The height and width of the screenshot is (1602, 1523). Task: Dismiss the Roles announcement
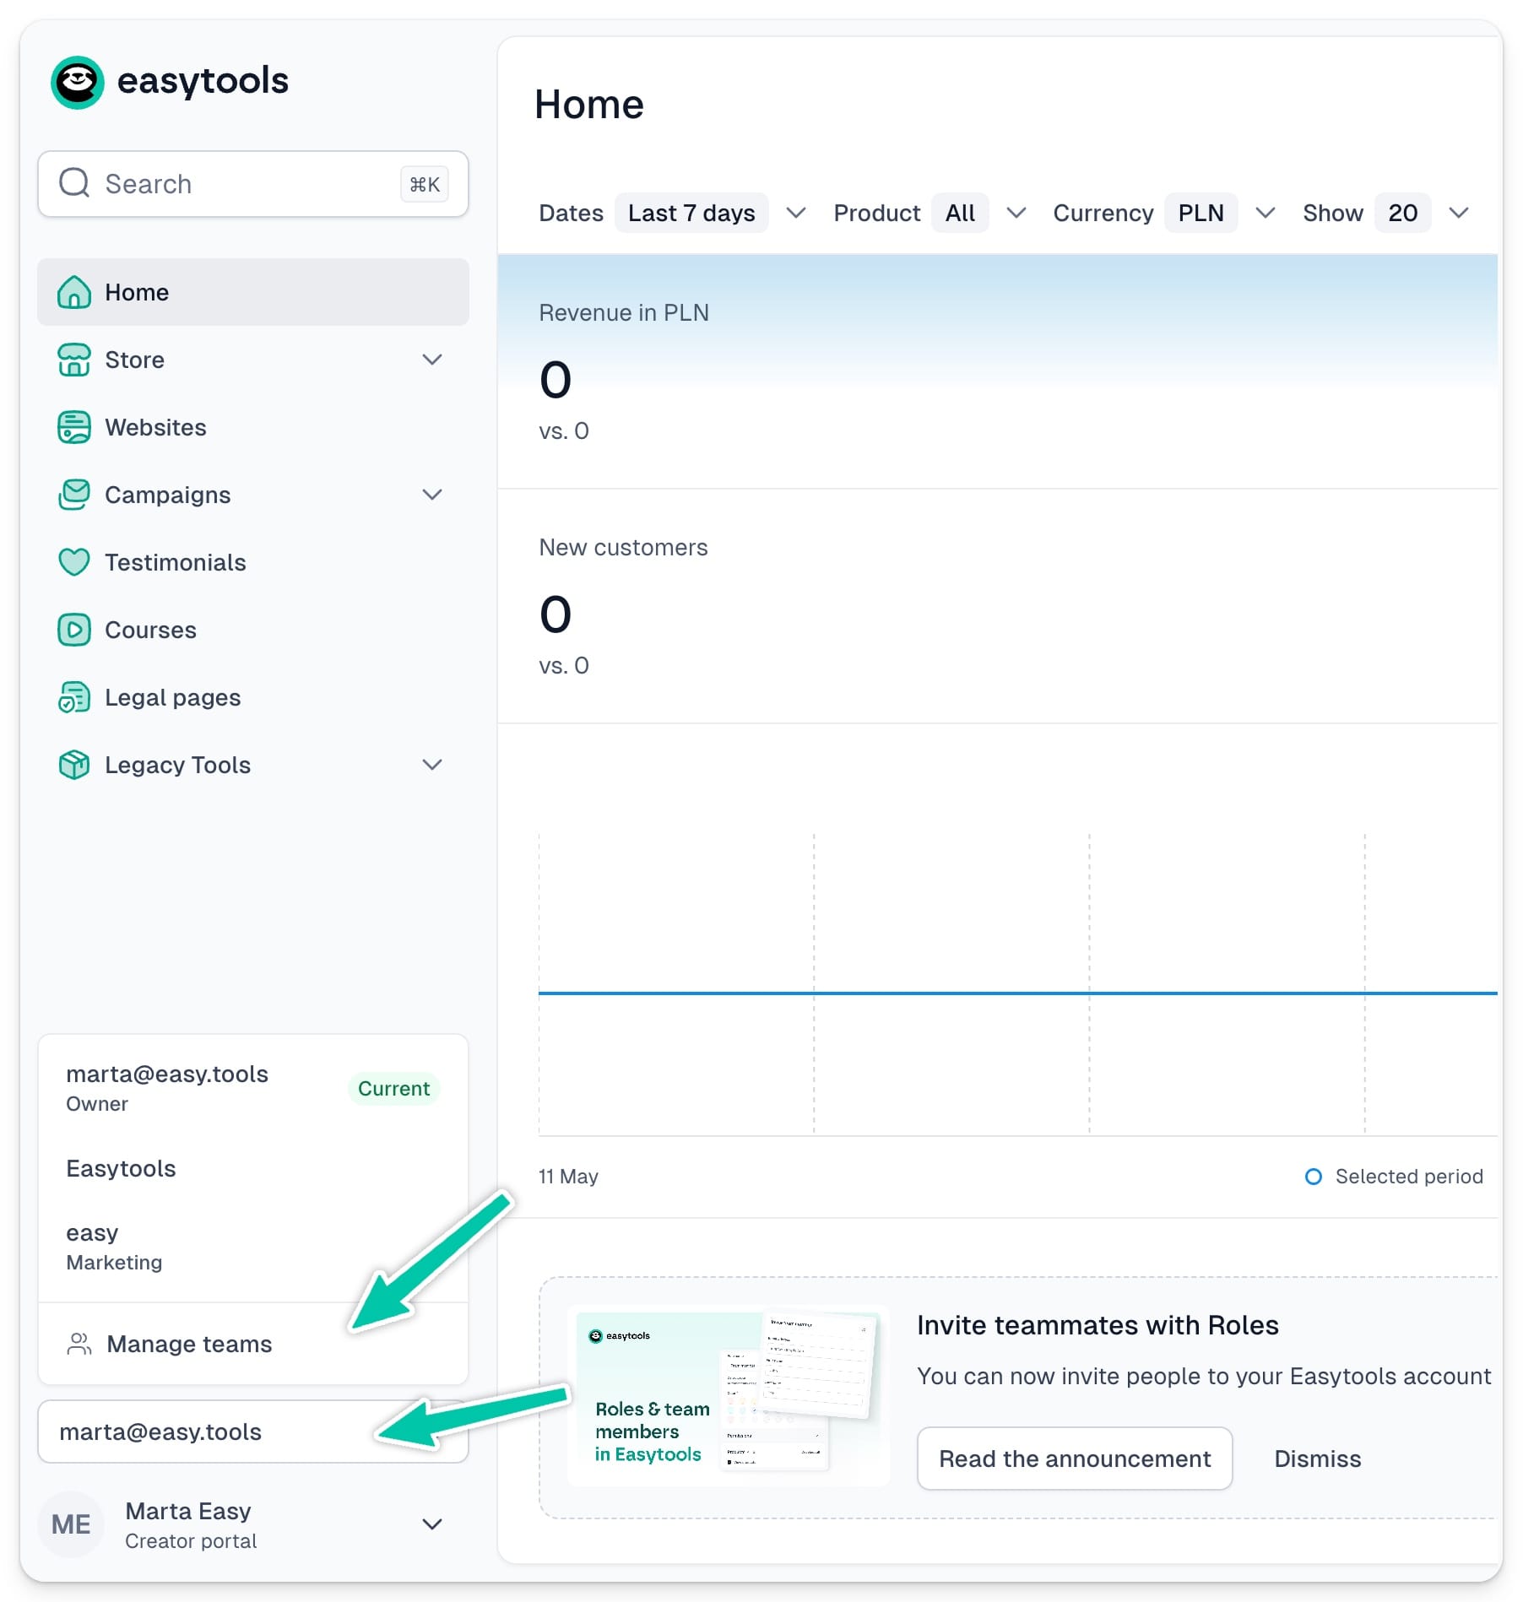(x=1317, y=1459)
